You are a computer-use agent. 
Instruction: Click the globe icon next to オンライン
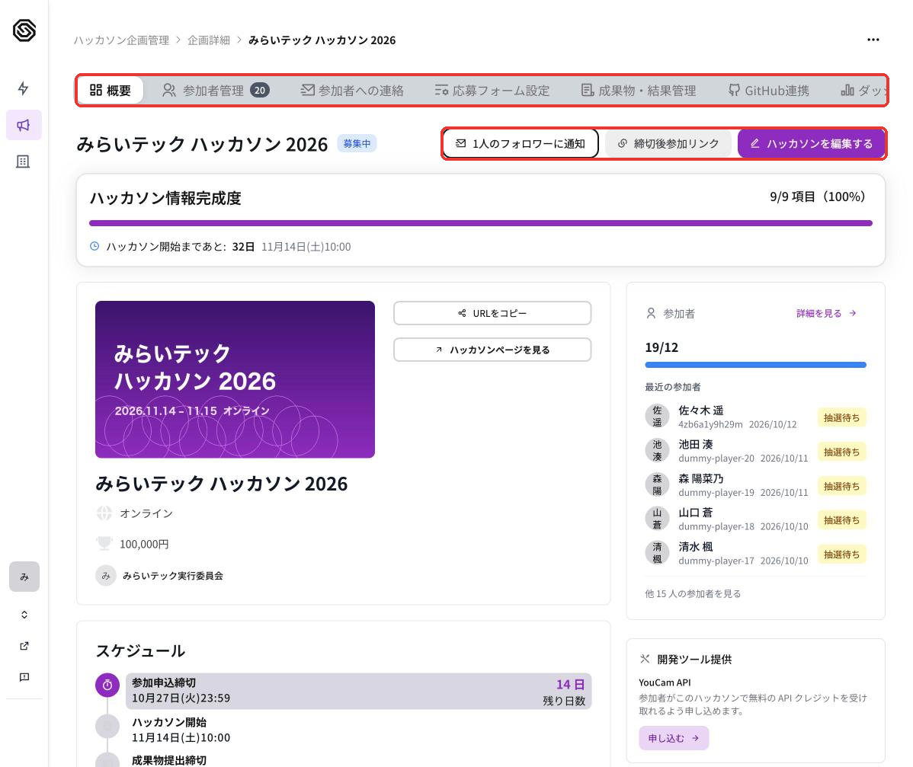tap(104, 513)
